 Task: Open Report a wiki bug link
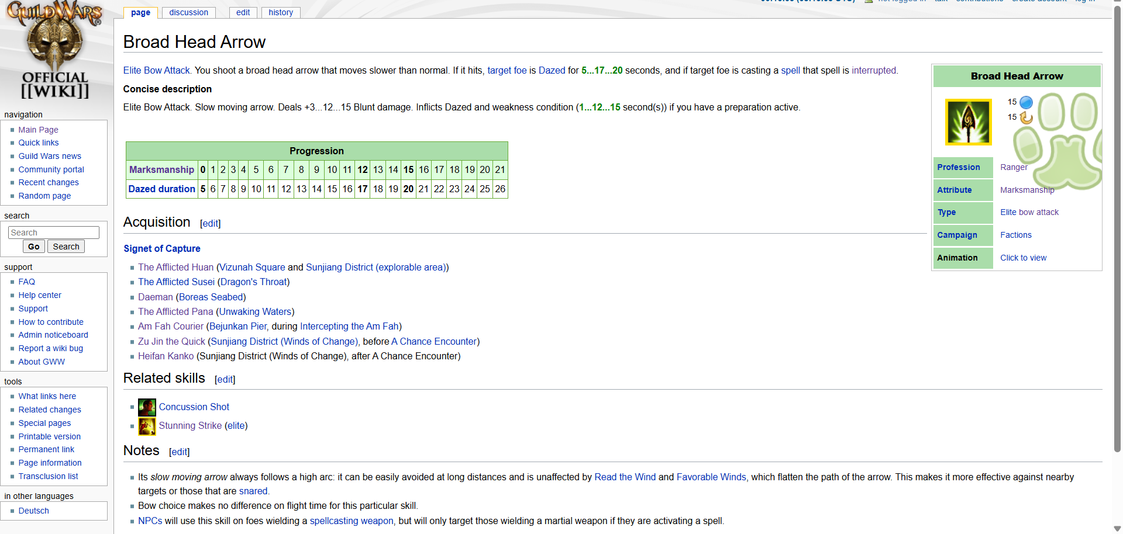coord(51,348)
